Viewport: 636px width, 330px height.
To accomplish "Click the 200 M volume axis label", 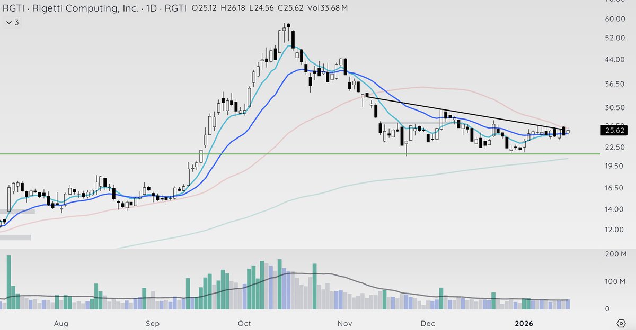I will pos(615,254).
